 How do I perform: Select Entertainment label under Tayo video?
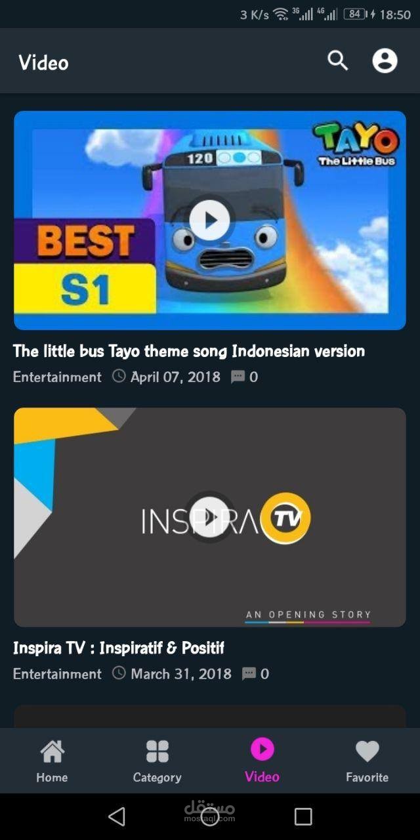(57, 377)
